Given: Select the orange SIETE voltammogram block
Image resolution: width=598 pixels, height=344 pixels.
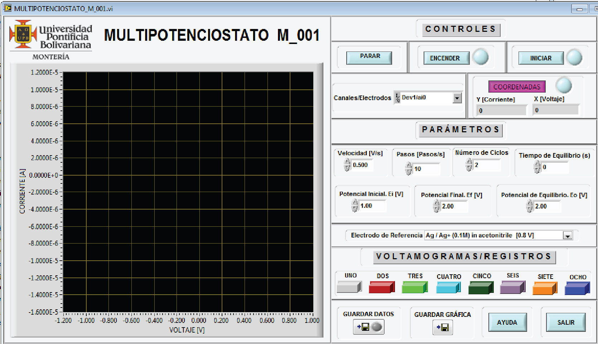Looking at the screenshot, I should click(544, 288).
